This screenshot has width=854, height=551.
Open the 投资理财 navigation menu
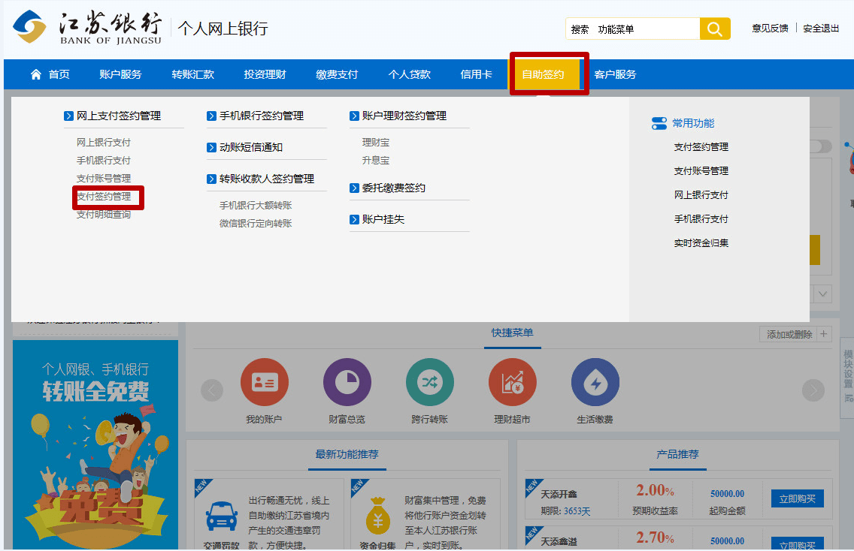point(265,74)
